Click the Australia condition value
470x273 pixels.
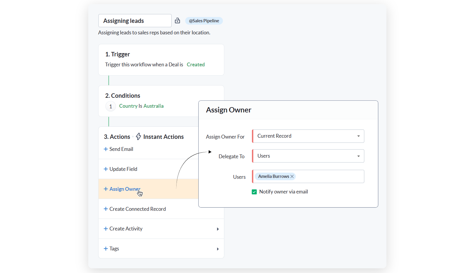153,106
